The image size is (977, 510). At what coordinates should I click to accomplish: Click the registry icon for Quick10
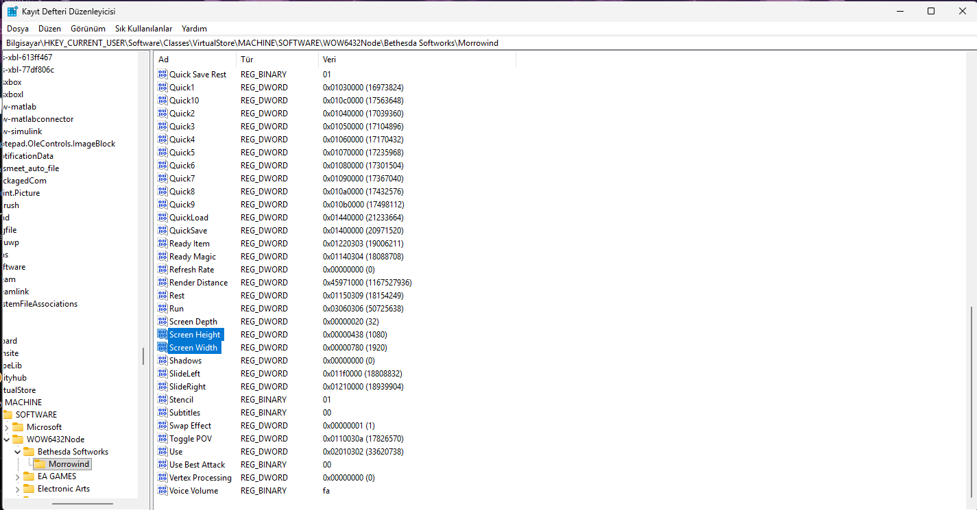point(162,100)
